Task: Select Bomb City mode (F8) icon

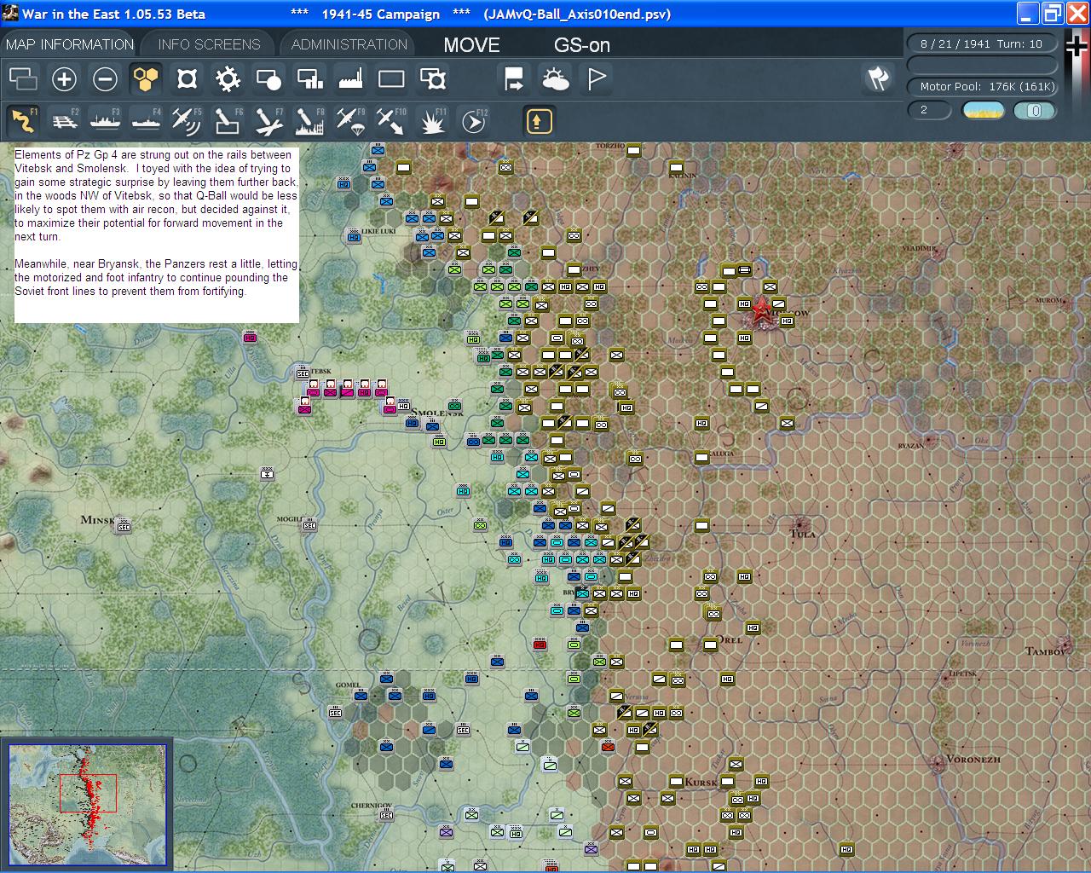Action: click(x=309, y=121)
